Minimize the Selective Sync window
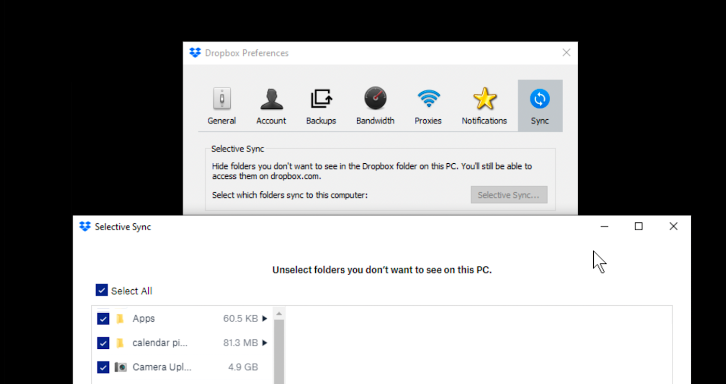The image size is (726, 384). [x=604, y=226]
